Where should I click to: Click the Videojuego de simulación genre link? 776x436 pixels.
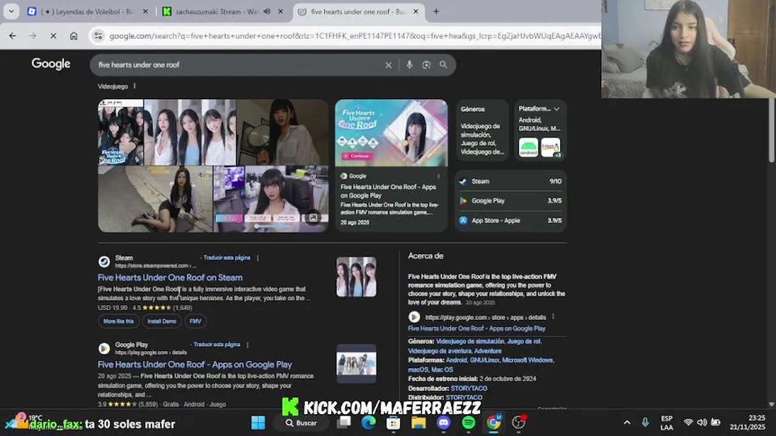(469, 342)
